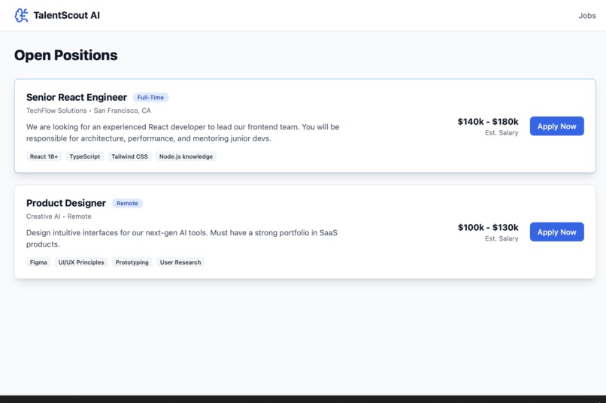Click the $140k - $180k salary text
606x403 pixels.
(488, 122)
